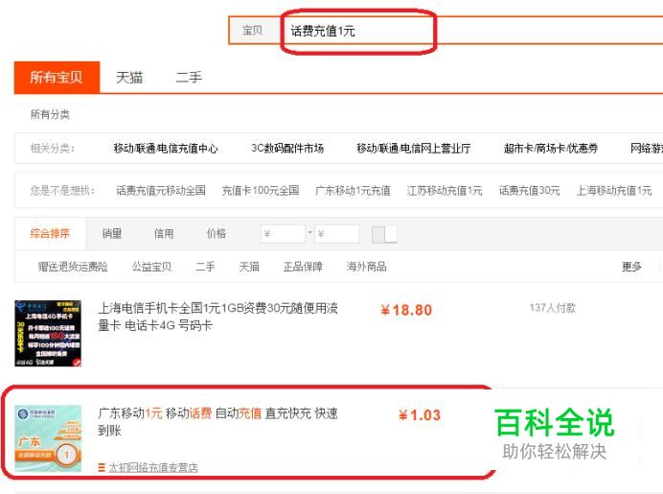663x494 pixels.
Task: Sort results by 价格
Action: click(217, 234)
